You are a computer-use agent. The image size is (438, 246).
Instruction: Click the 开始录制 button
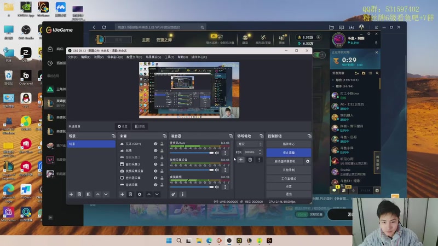(289, 170)
